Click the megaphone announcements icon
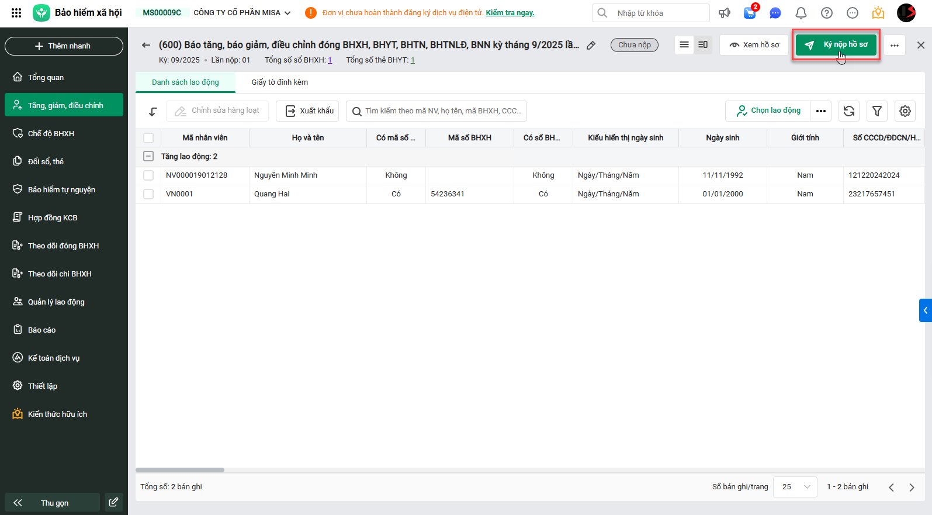The height and width of the screenshot is (515, 932). click(x=725, y=13)
